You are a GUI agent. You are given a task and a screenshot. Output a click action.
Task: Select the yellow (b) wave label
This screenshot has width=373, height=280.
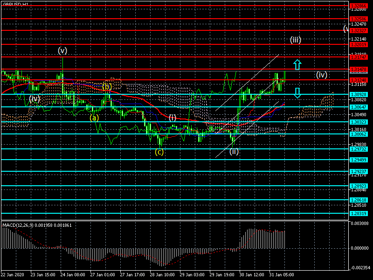[107, 87]
